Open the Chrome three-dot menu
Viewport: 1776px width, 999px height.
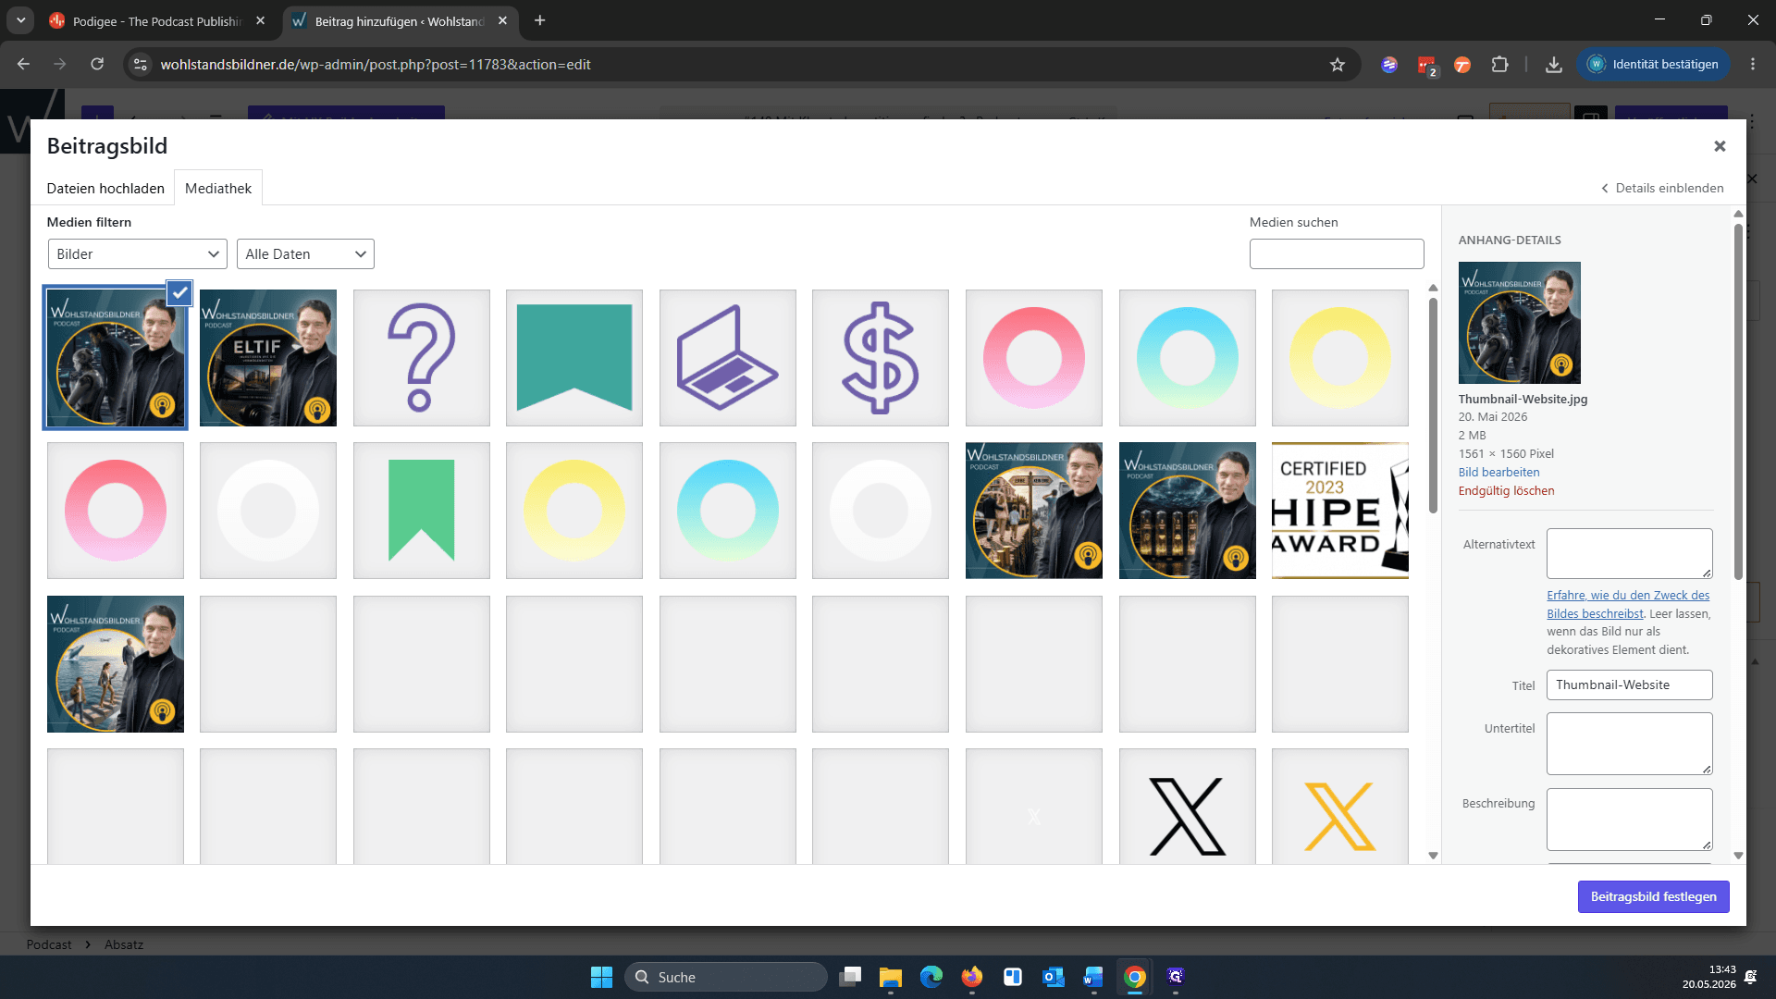[1753, 64]
